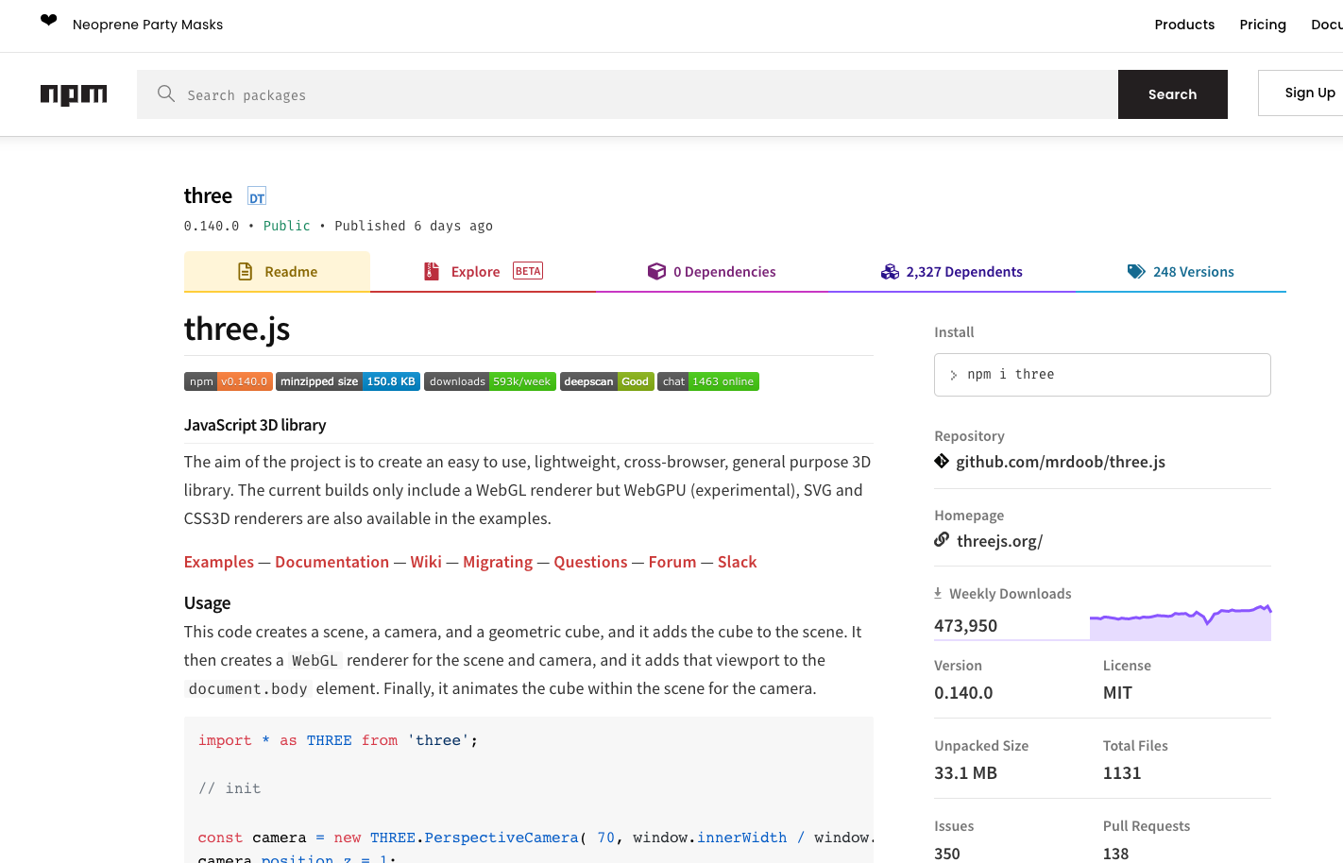
Task: Open the Questions link
Action: [590, 562]
